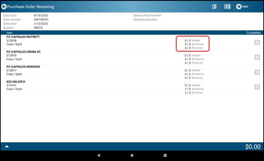Open the list view icon in header
Image resolution: width=264 pixels, height=161 pixels.
(214, 7)
